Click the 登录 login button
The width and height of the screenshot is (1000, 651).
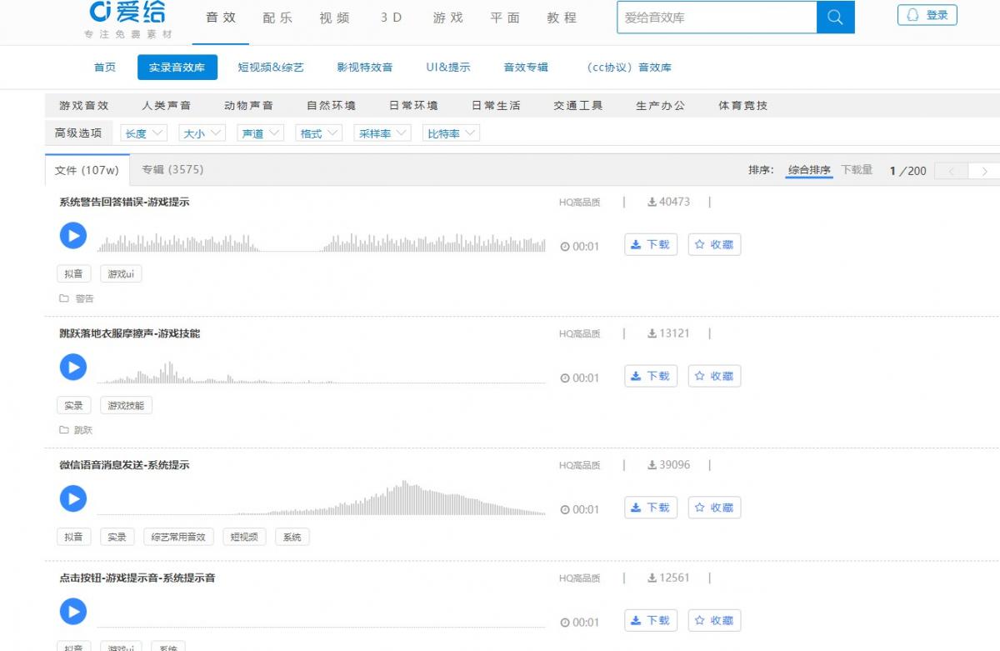coord(927,15)
